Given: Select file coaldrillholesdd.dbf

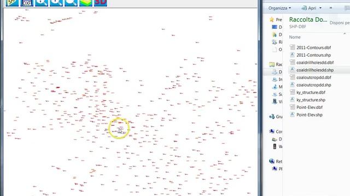Looking at the screenshot, I should [x=315, y=63].
